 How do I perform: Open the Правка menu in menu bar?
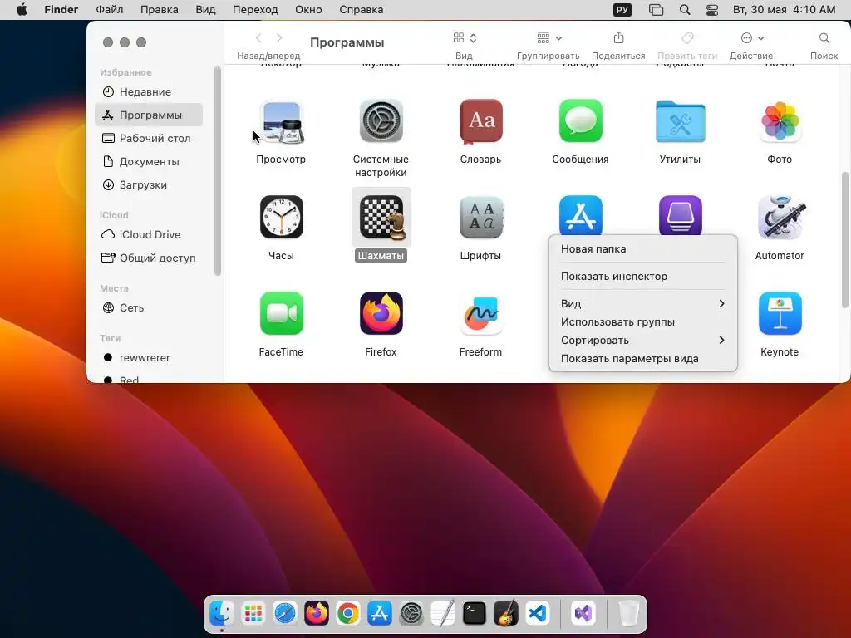click(x=159, y=10)
